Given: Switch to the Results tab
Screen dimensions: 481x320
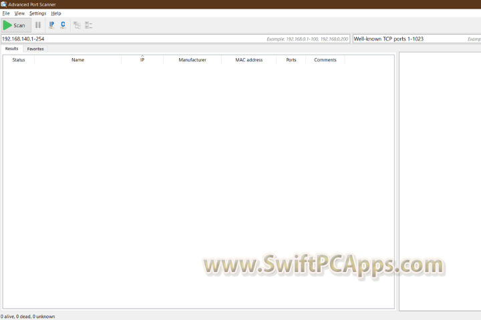Looking at the screenshot, I should [11, 49].
